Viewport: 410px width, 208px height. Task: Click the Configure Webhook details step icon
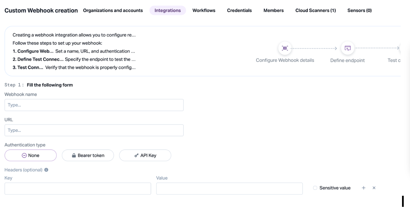[285, 48]
